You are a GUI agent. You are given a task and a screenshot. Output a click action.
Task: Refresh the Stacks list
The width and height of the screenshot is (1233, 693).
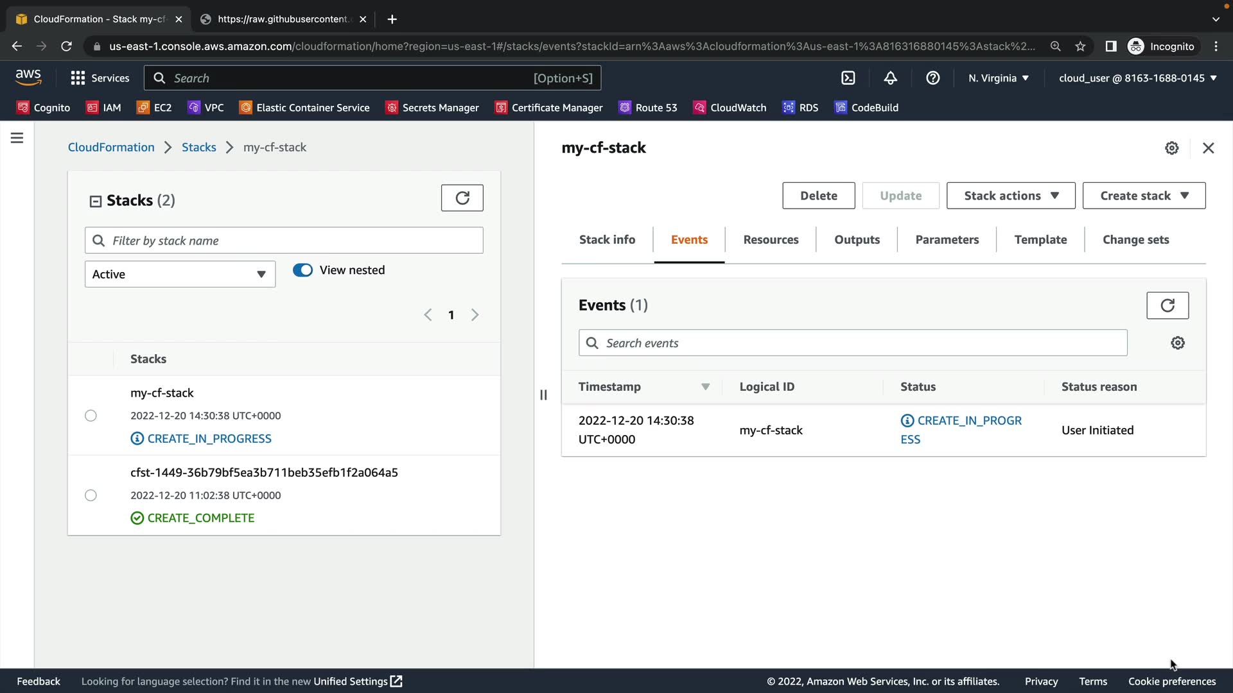pos(462,198)
